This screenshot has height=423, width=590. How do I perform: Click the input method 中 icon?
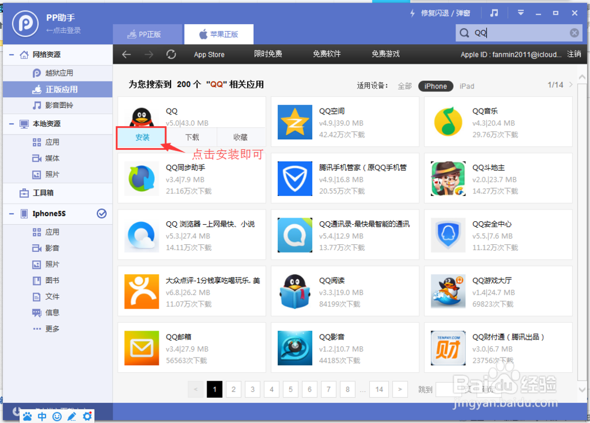(x=42, y=417)
